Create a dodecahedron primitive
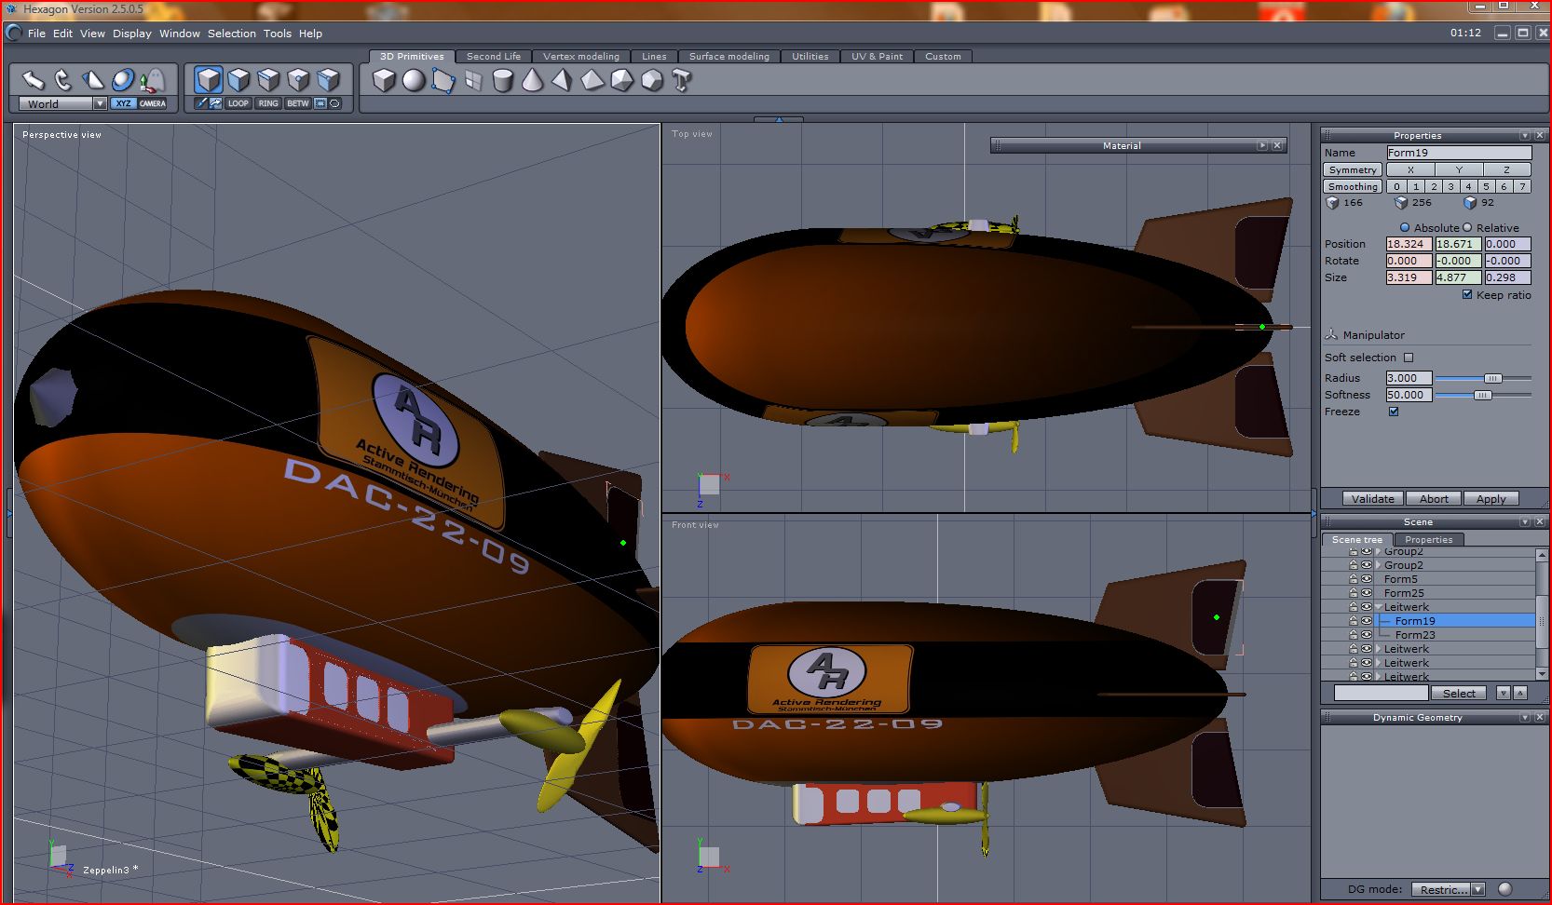 652,81
